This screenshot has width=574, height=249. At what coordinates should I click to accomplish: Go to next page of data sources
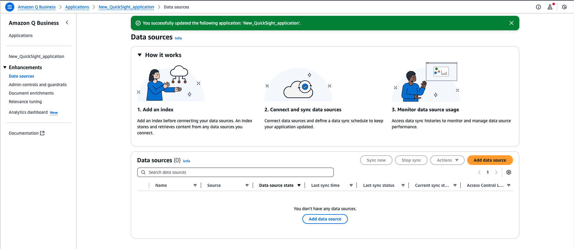[496, 172]
